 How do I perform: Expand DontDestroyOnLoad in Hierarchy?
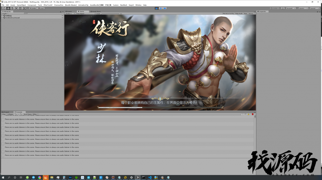point(2,18)
